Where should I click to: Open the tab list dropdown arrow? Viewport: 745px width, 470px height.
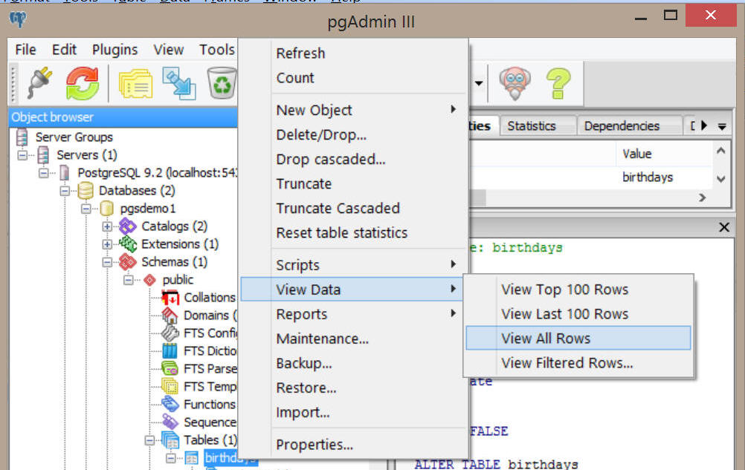click(722, 126)
